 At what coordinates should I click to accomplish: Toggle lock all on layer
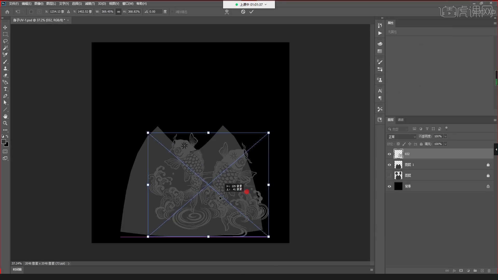(421, 144)
